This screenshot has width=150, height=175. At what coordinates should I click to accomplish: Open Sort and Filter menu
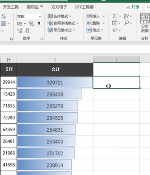[x=128, y=16]
